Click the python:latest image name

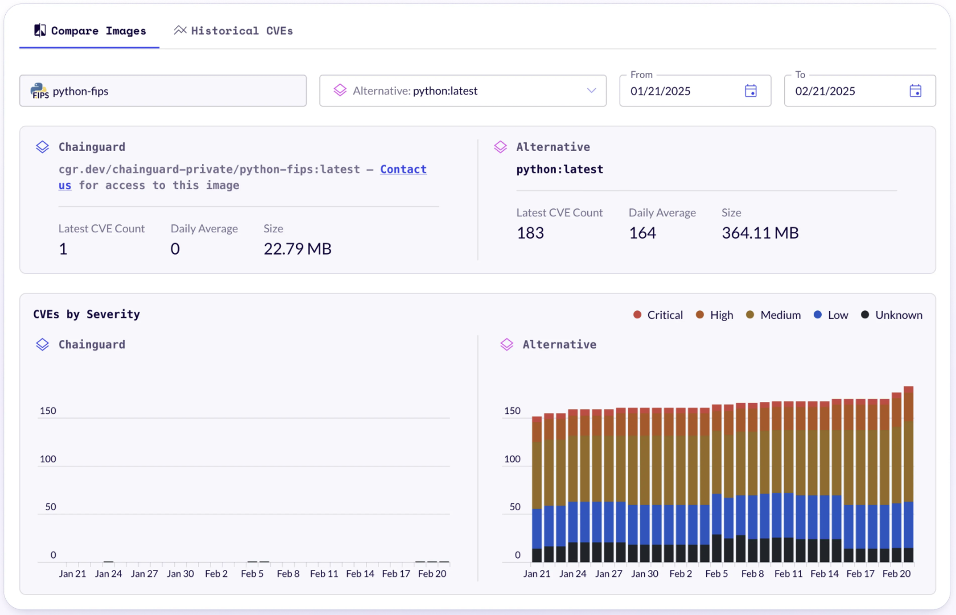559,169
